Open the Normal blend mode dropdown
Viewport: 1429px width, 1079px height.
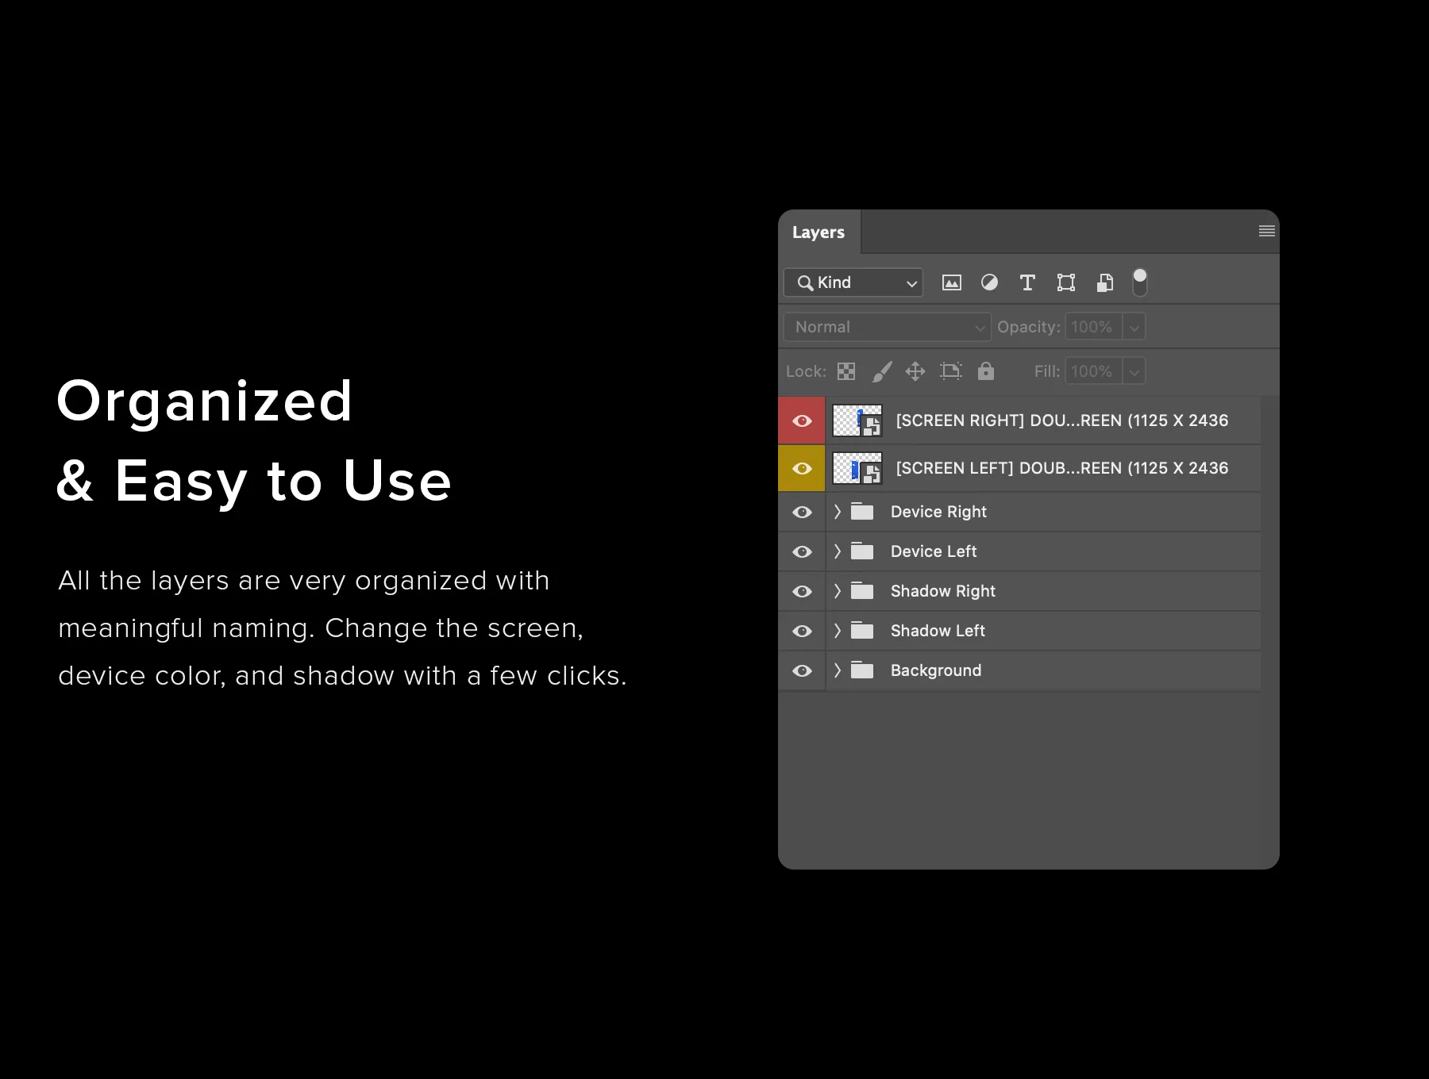pos(887,327)
